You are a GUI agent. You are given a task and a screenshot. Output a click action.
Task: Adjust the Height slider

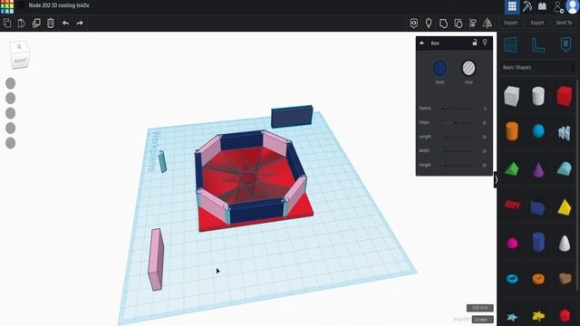pyautogui.click(x=457, y=165)
